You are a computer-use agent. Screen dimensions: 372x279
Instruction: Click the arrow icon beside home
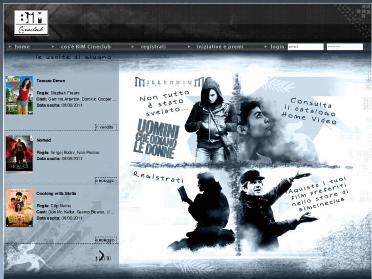10,47
